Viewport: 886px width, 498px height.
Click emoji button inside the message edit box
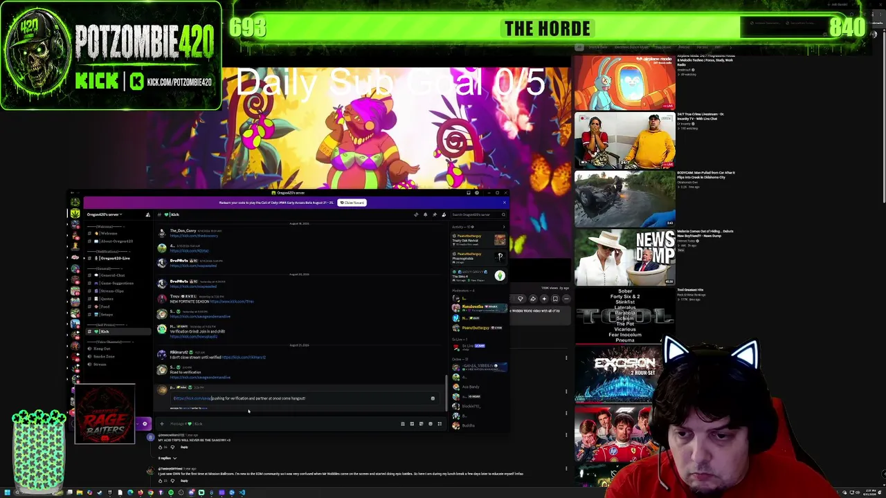pyautogui.click(x=433, y=398)
